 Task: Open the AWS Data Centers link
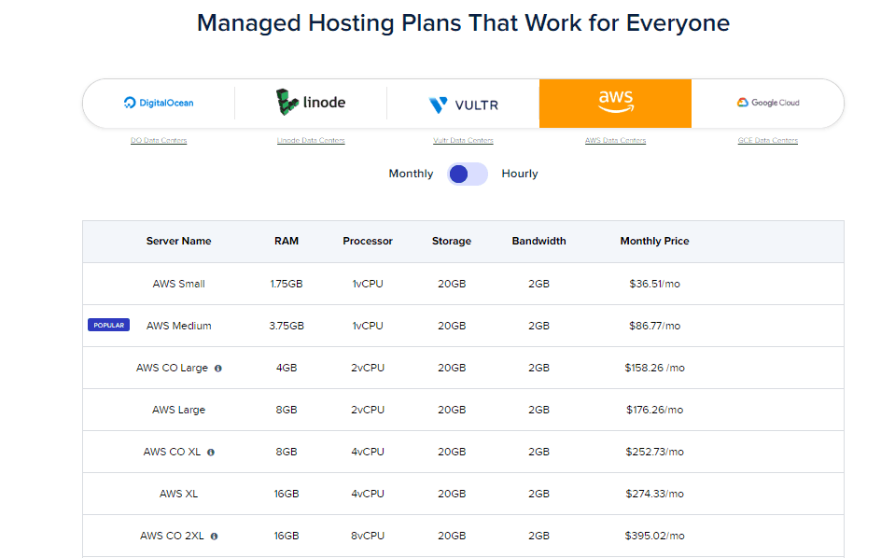[615, 140]
